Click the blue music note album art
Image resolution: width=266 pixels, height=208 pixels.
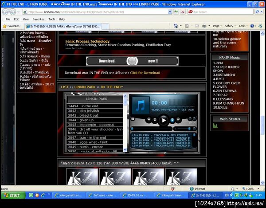pos(141,105)
